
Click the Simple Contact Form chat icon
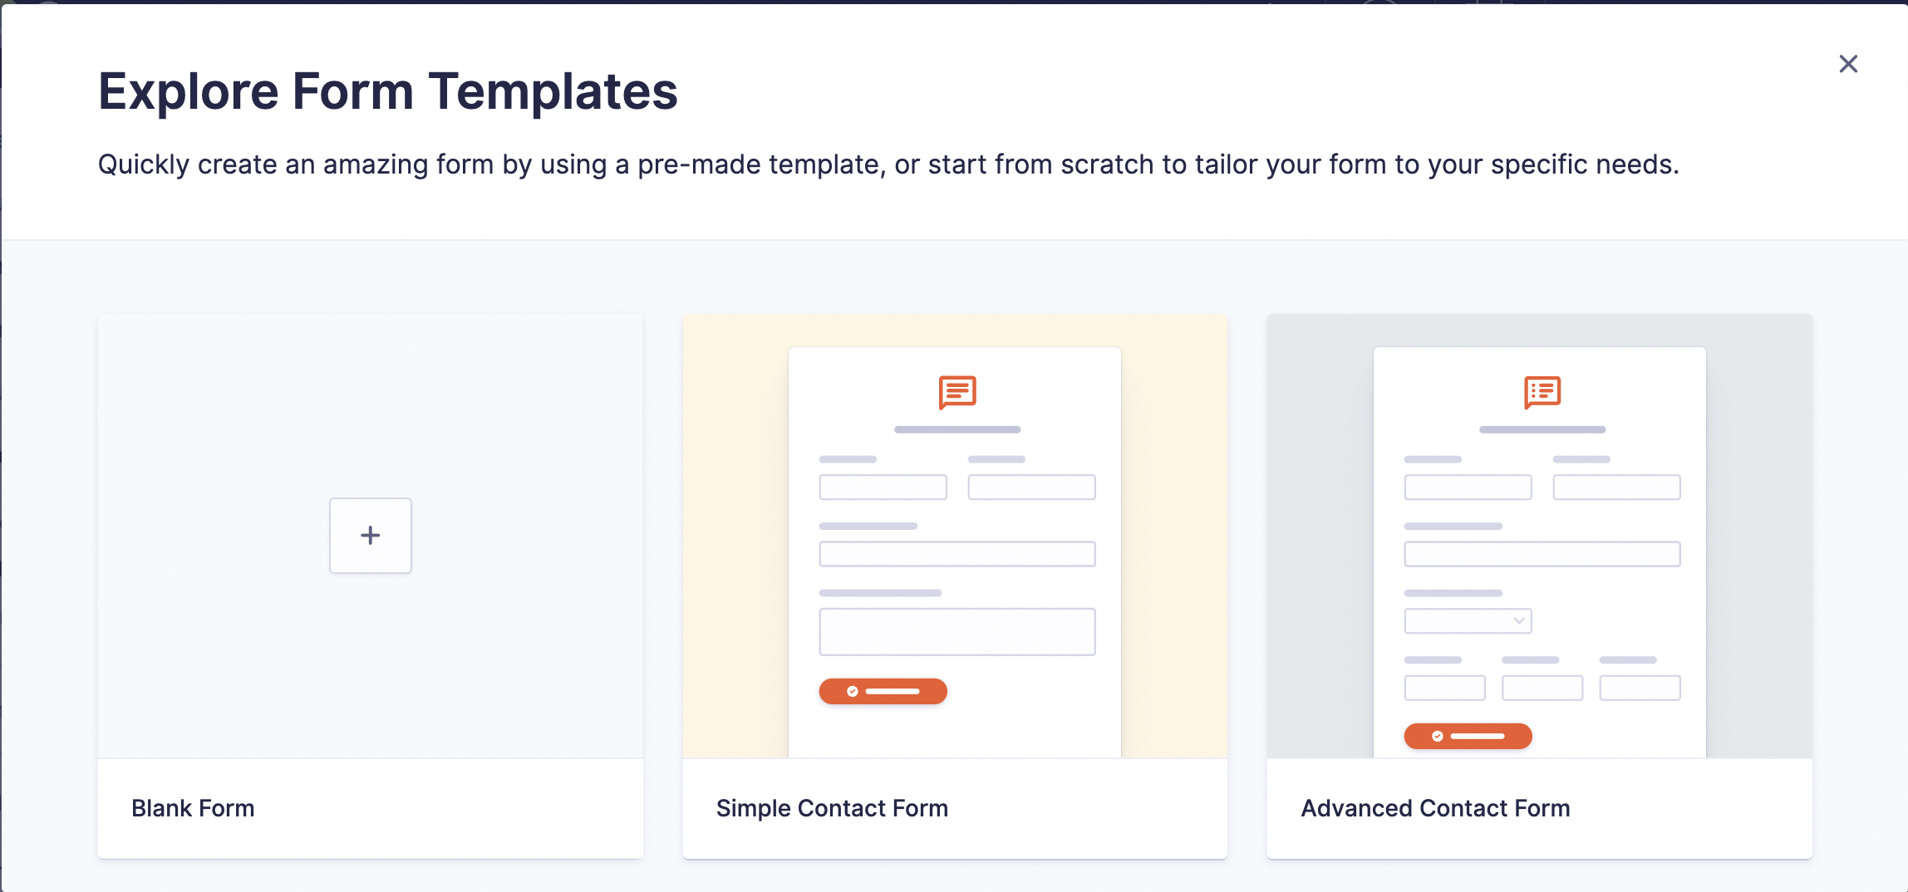click(x=957, y=392)
